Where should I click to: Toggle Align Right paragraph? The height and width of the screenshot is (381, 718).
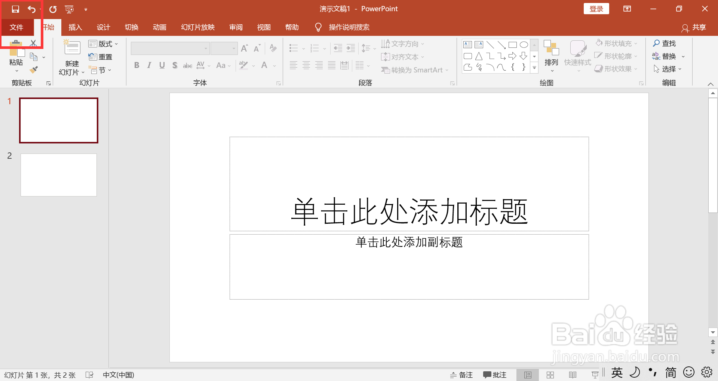tap(319, 65)
